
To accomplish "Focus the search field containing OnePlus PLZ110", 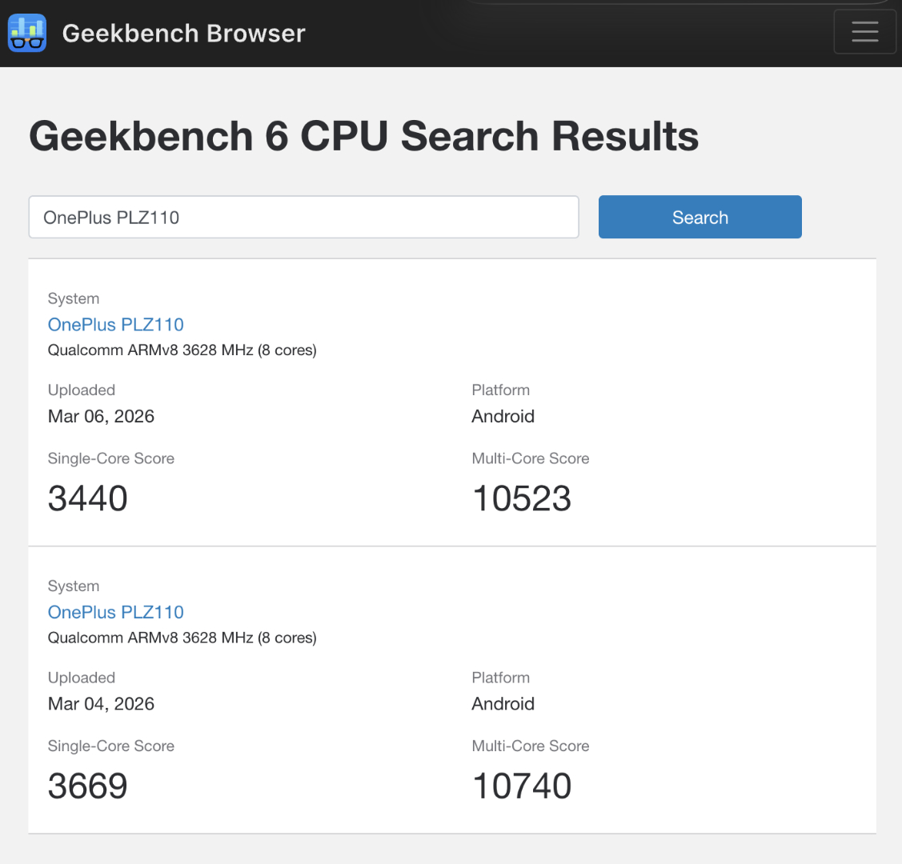I will pyautogui.click(x=303, y=218).
